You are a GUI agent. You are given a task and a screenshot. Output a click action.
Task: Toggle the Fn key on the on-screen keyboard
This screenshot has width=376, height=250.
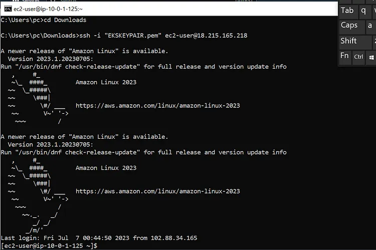[x=344, y=57]
